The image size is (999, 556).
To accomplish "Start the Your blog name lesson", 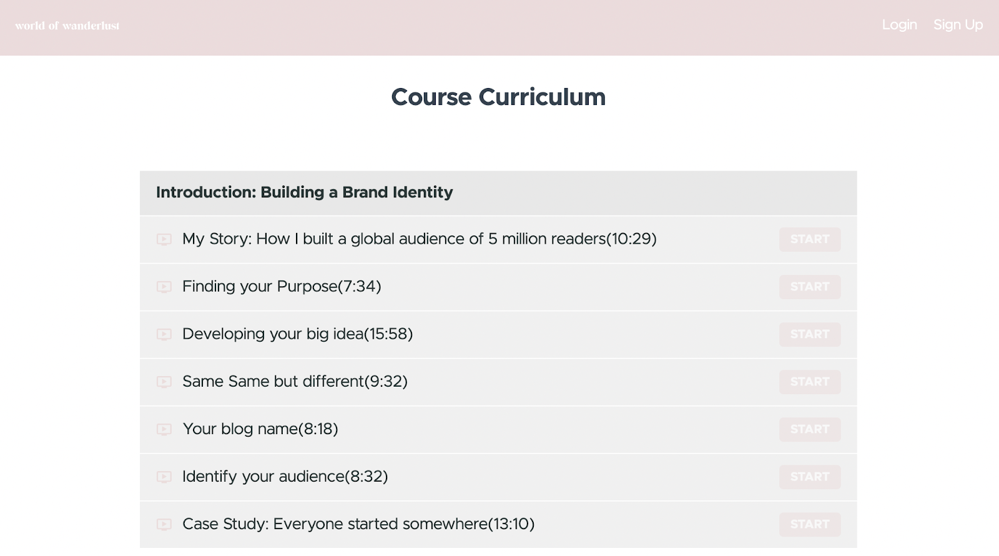I will tap(809, 429).
